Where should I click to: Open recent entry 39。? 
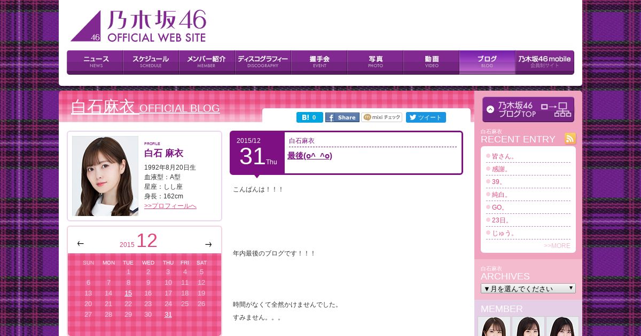[498, 182]
